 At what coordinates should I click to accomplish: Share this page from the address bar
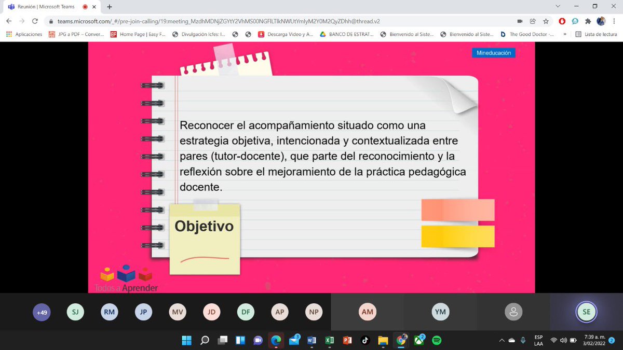(x=533, y=21)
